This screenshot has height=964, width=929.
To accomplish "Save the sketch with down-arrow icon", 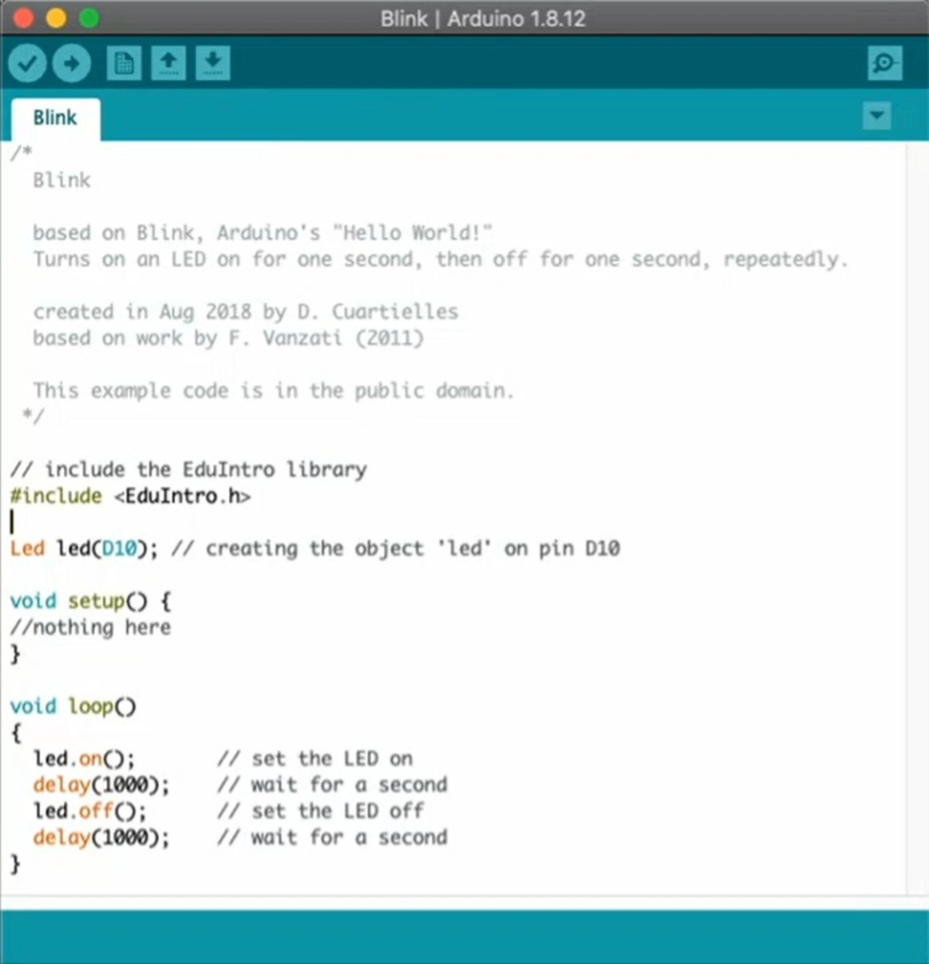I will pos(213,64).
